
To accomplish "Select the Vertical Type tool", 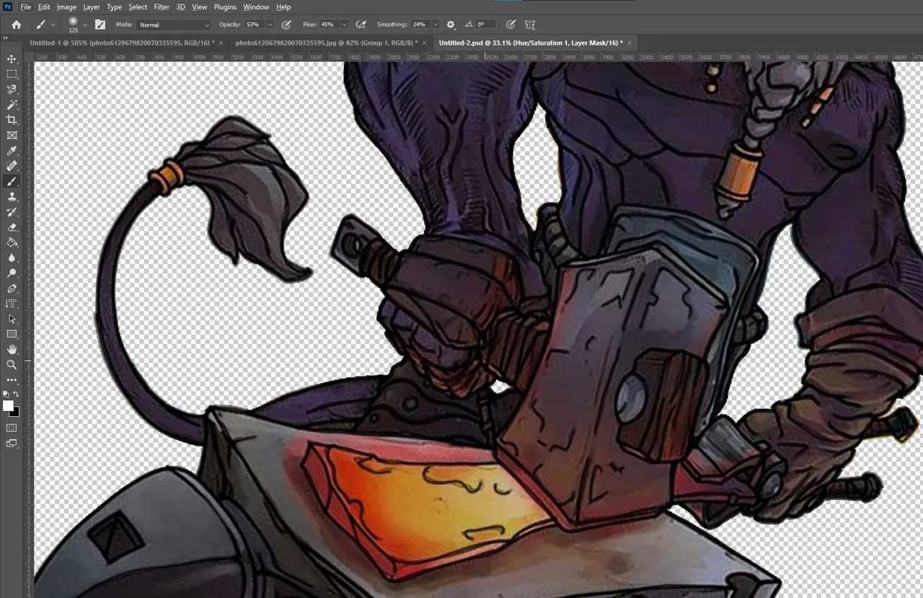I will [x=12, y=304].
